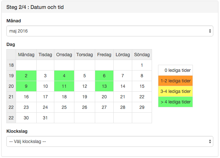Open the Månad month dropdown
The height and width of the screenshot is (158, 220).
110,31
